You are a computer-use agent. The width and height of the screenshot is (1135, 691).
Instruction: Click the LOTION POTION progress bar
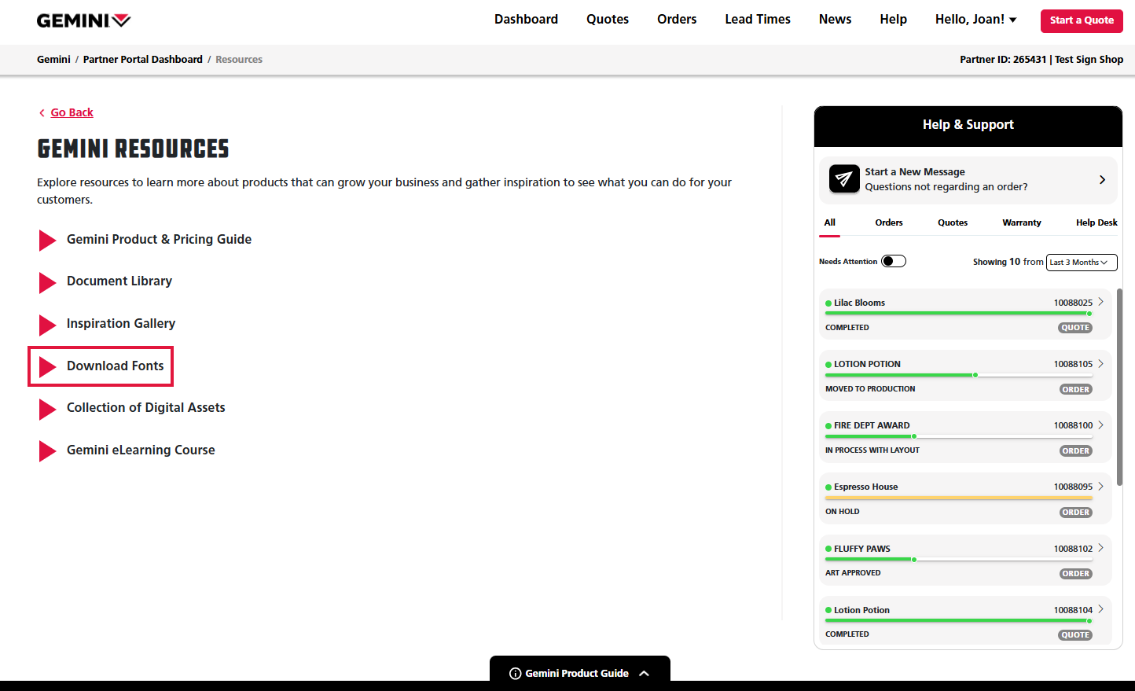click(x=958, y=375)
